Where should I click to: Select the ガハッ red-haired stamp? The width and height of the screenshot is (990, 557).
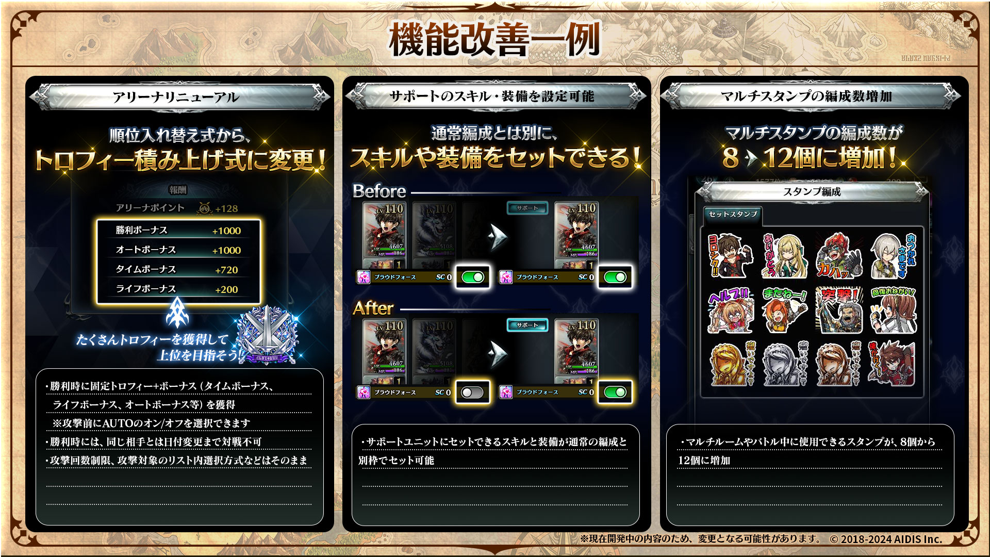point(839,256)
